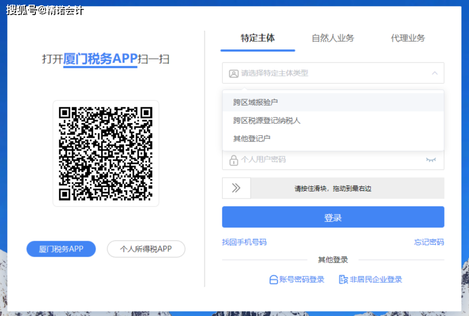Image resolution: width=469 pixels, height=316 pixels.
Task: Follow the 忘记密码 link
Action: pyautogui.click(x=429, y=242)
